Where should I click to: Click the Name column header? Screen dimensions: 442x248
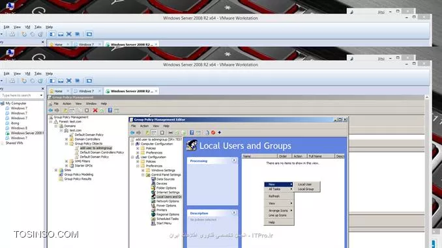coord(259,156)
